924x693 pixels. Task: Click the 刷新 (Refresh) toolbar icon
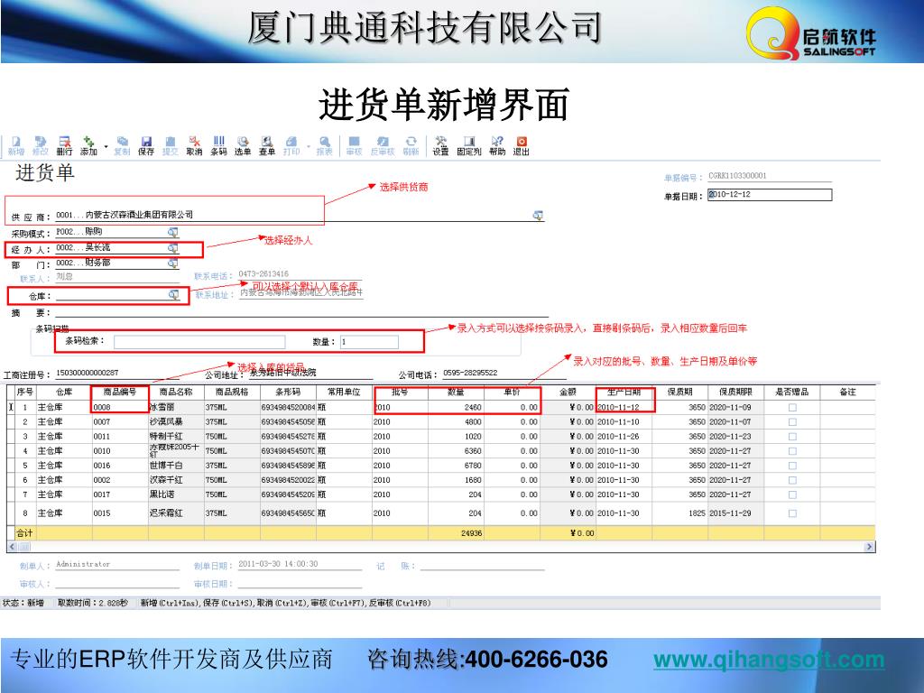(411, 145)
